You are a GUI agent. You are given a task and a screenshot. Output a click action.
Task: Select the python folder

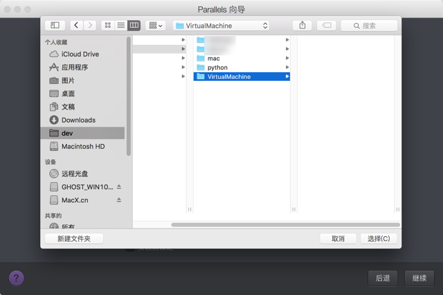click(x=242, y=67)
